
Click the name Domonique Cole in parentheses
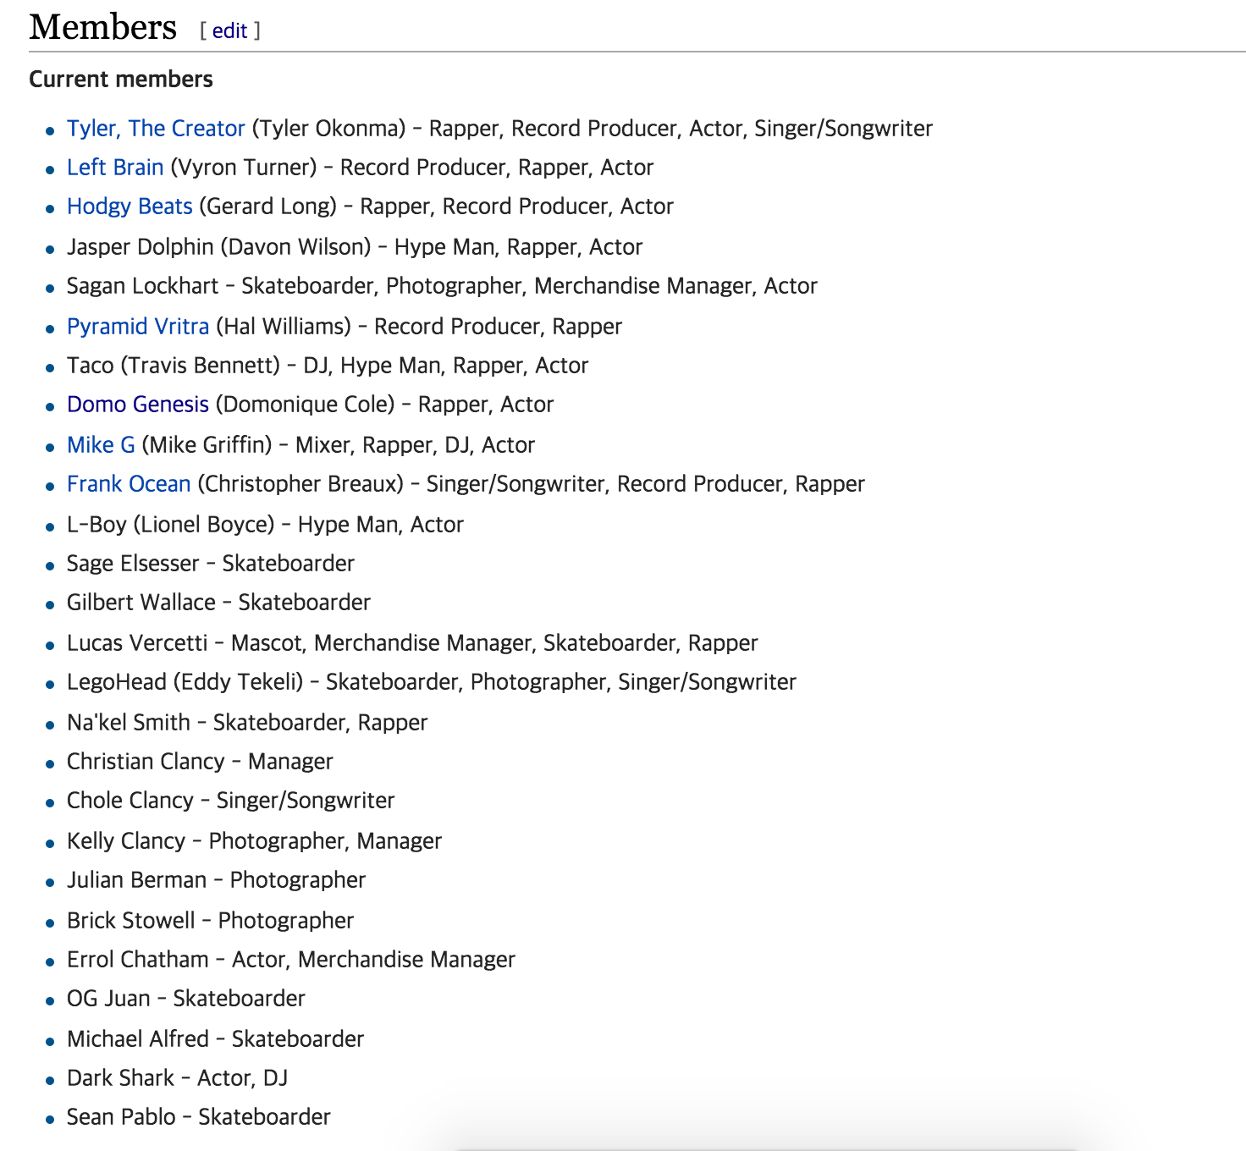click(x=306, y=405)
